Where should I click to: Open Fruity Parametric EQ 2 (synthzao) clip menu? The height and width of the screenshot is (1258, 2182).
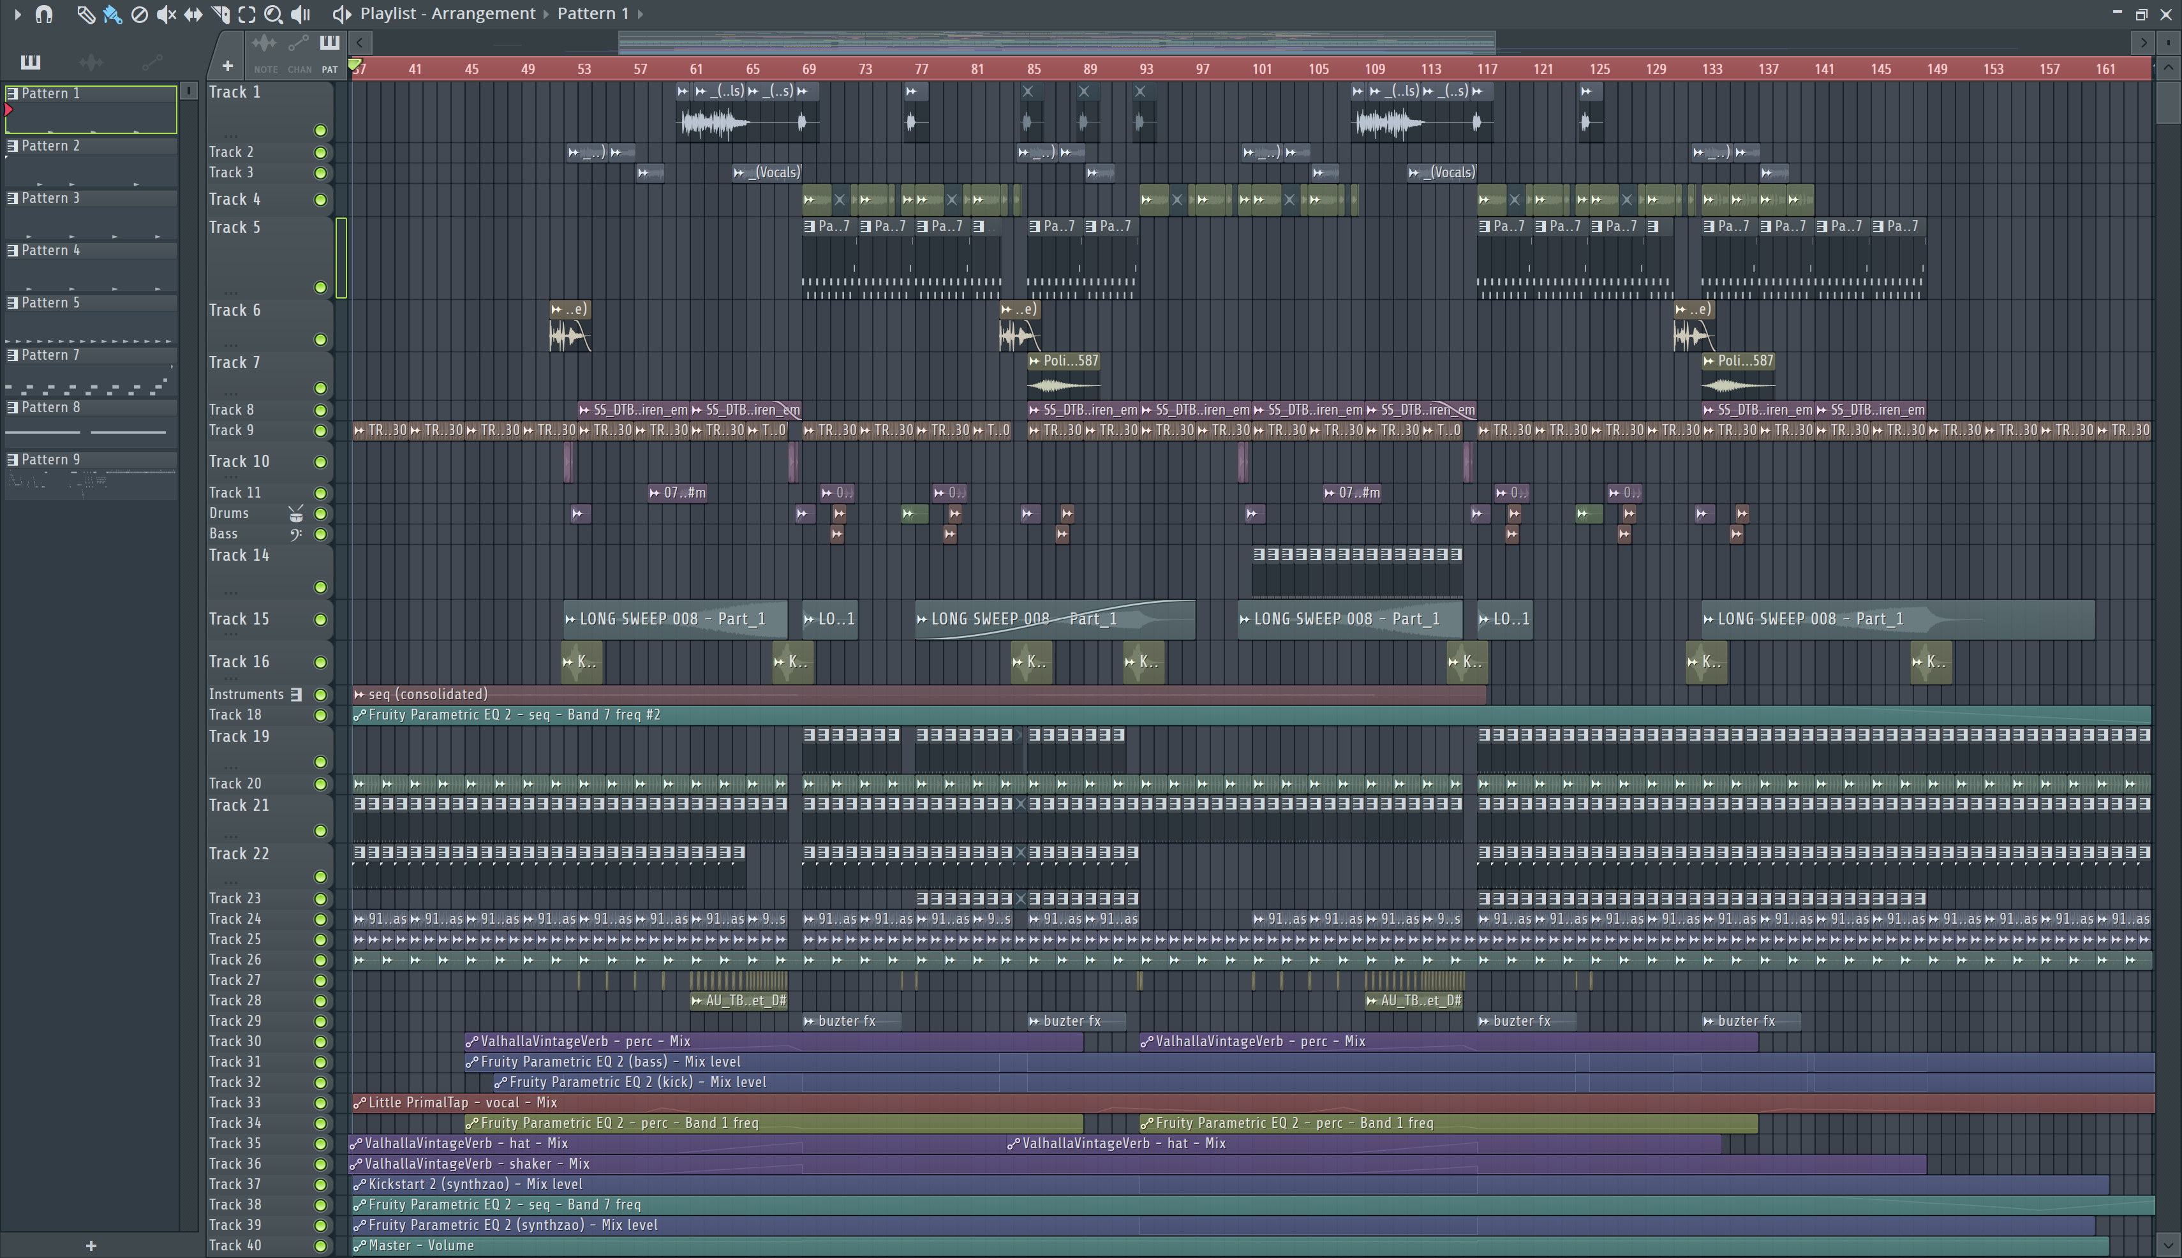[359, 1225]
